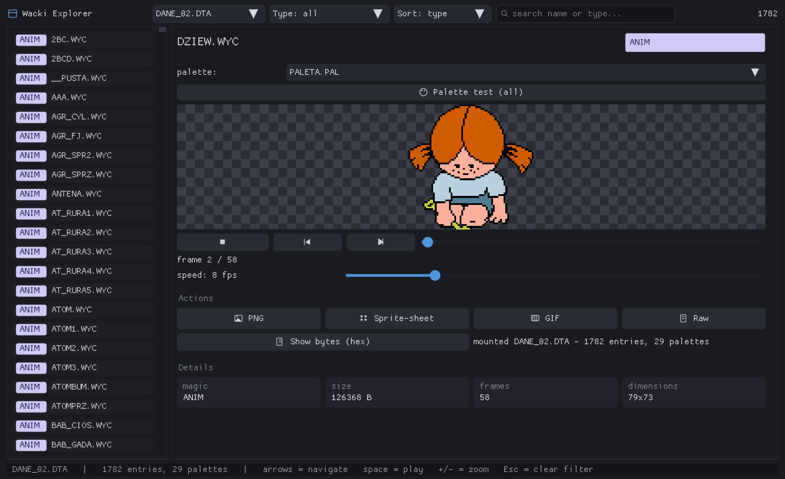Image resolution: width=785 pixels, height=479 pixels.
Task: Select ATOMBUM.WYC entry
Action: point(83,387)
